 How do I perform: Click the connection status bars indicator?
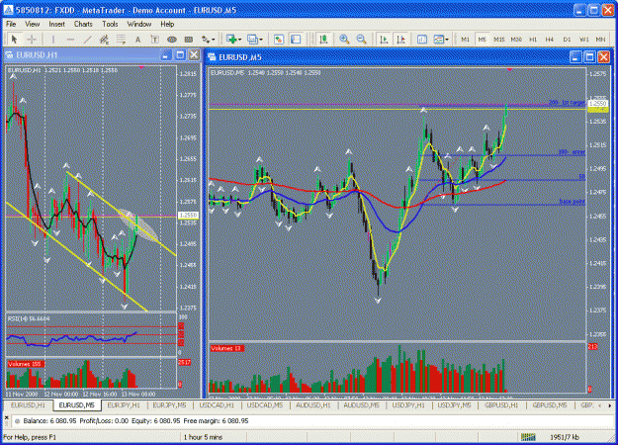[529, 437]
